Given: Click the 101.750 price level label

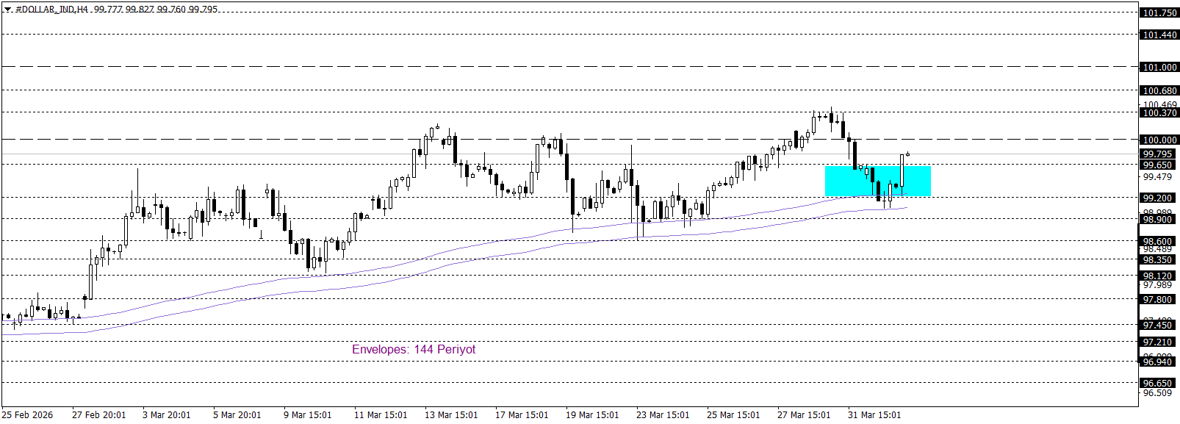Looking at the screenshot, I should point(1159,12).
